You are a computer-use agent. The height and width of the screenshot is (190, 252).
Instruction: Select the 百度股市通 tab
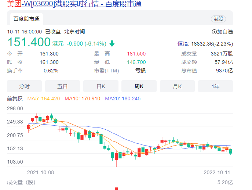click(x=26, y=19)
